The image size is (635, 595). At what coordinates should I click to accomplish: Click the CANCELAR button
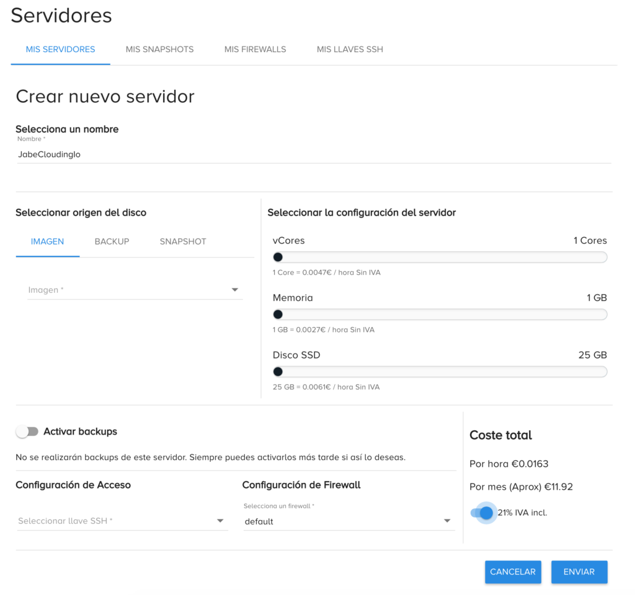tap(513, 572)
